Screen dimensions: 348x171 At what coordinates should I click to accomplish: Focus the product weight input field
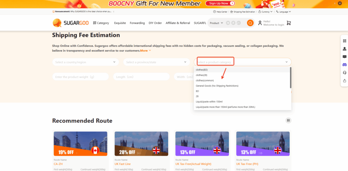[81, 77]
